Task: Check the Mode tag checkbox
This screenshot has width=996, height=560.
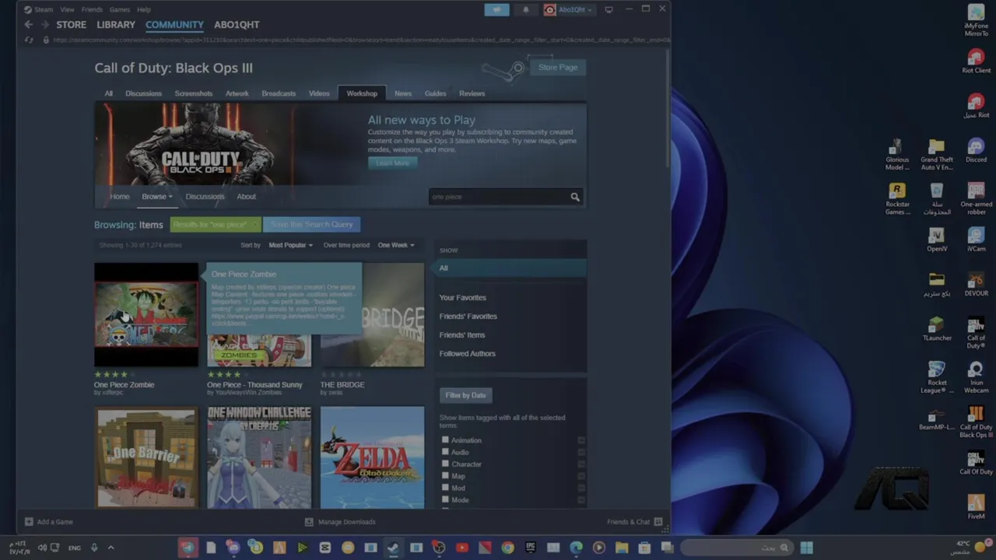Action: pyautogui.click(x=445, y=499)
